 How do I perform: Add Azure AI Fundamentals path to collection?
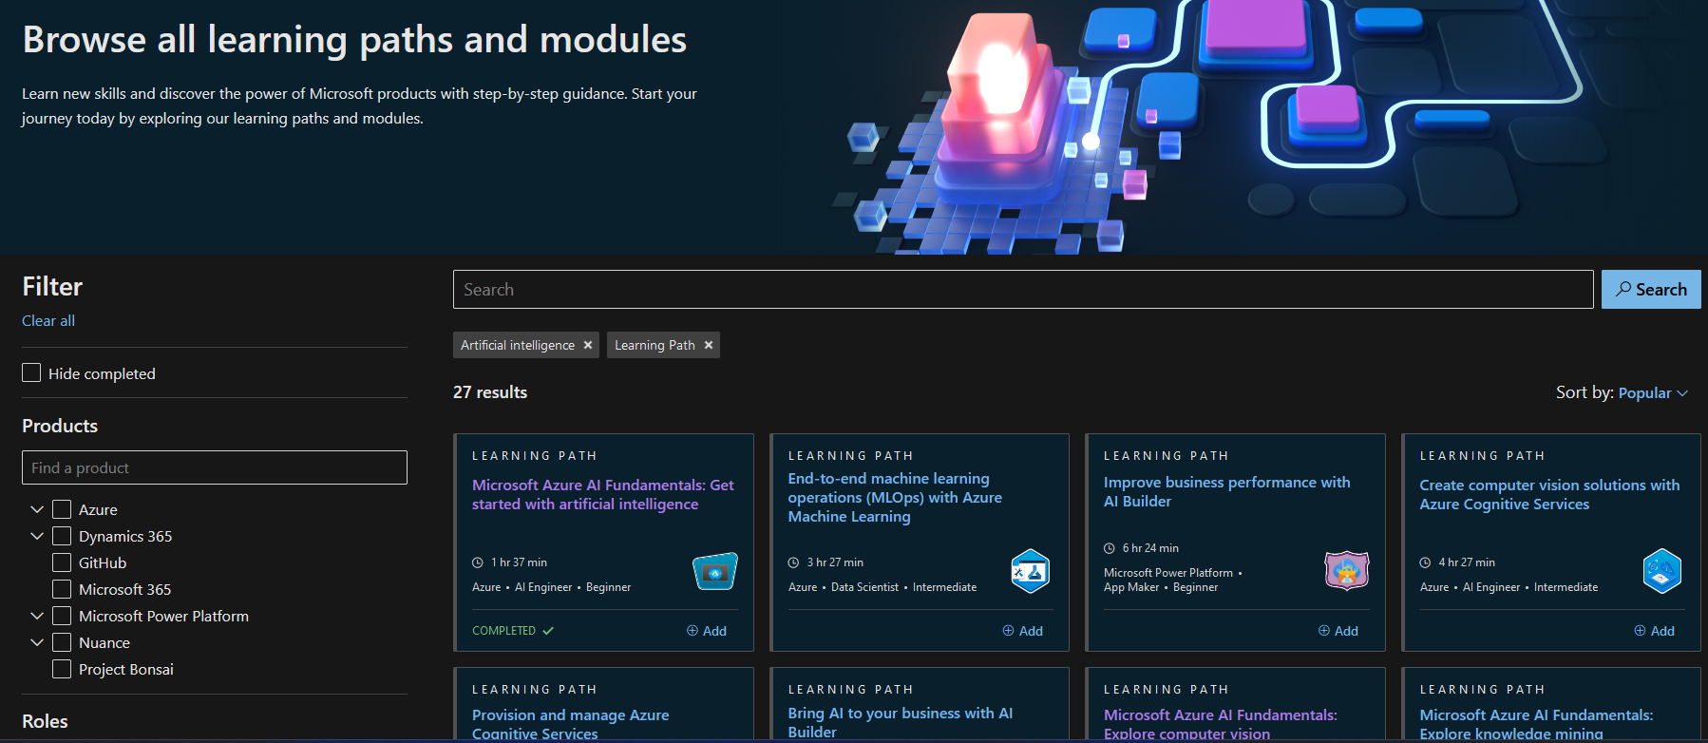coord(707,631)
